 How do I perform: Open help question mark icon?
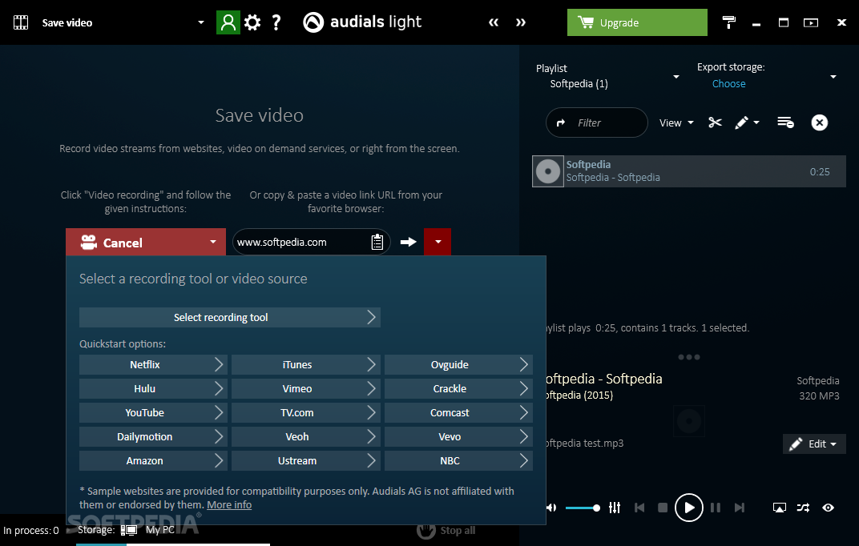(276, 22)
